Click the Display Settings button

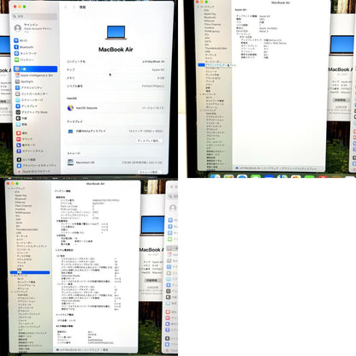click(x=149, y=140)
